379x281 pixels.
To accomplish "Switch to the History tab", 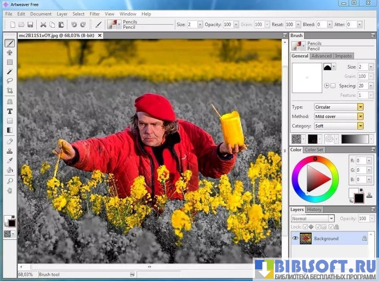I will [x=314, y=209].
